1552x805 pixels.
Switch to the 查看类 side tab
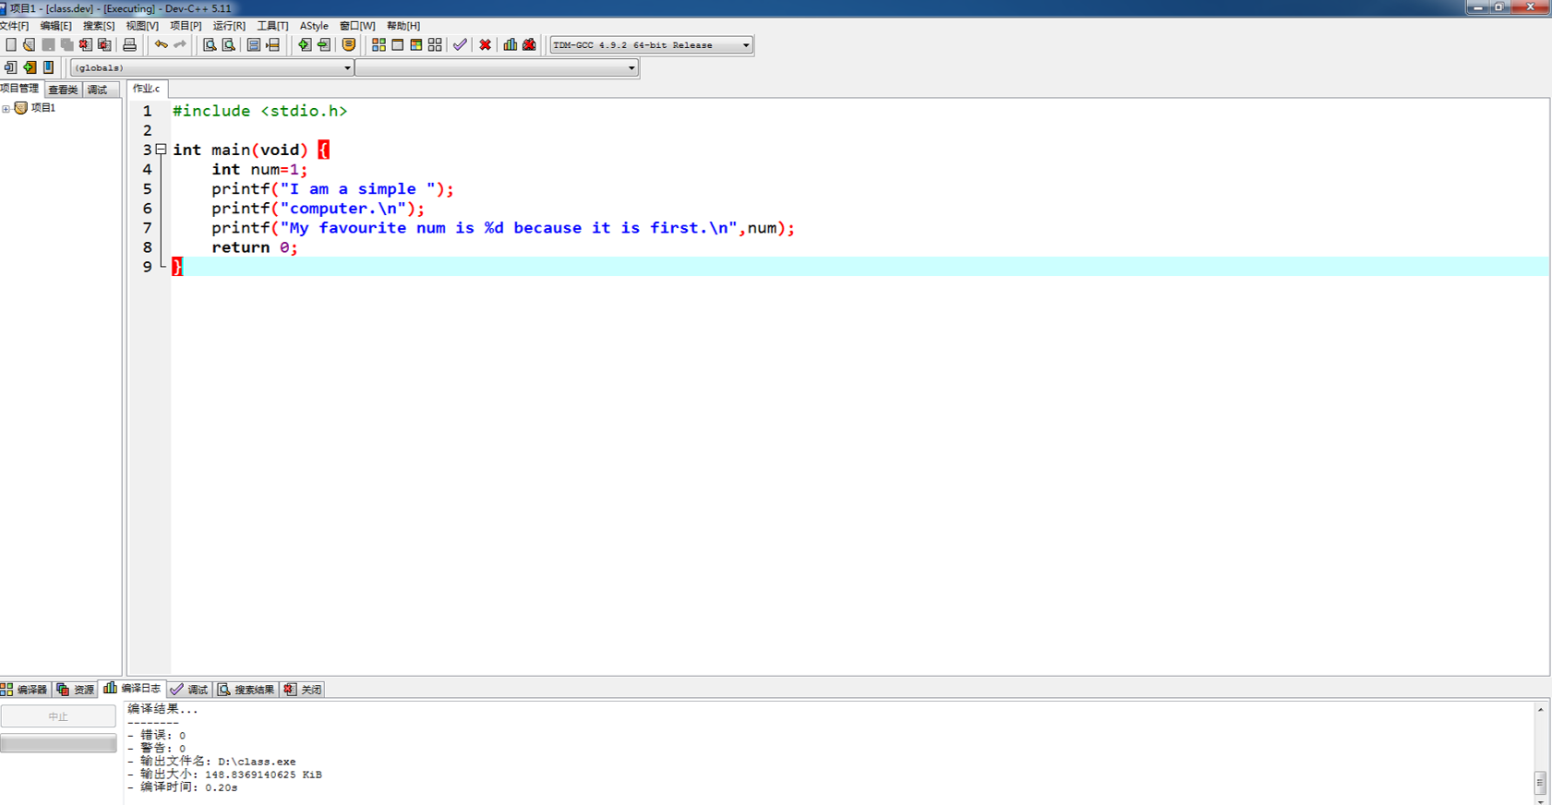(63, 90)
